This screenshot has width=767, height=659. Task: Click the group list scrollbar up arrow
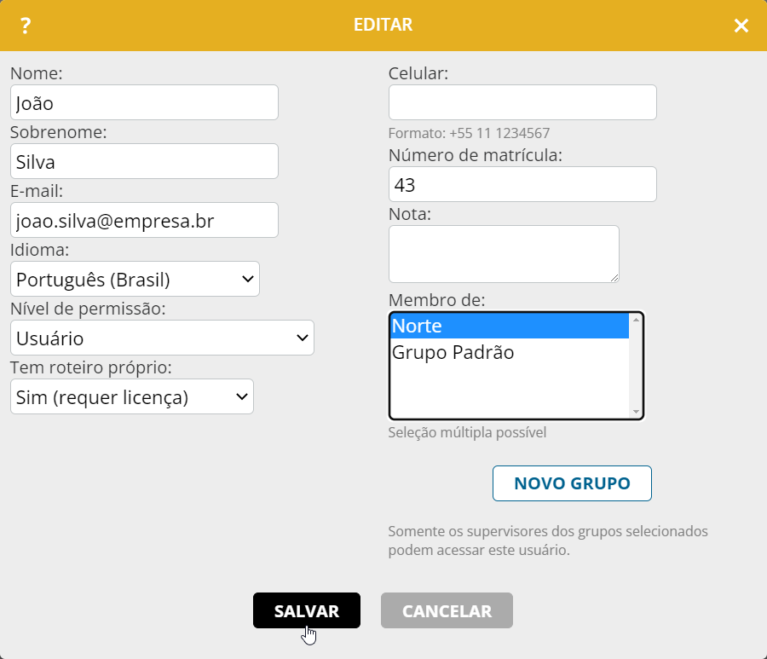pos(636,321)
